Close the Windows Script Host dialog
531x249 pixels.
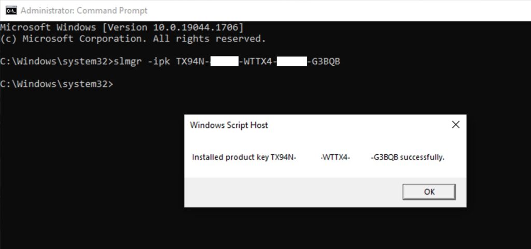[455, 125]
